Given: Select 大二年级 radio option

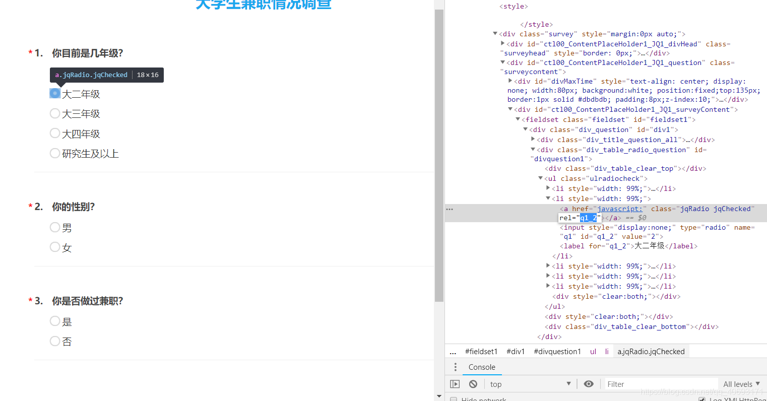Looking at the screenshot, I should coord(55,93).
